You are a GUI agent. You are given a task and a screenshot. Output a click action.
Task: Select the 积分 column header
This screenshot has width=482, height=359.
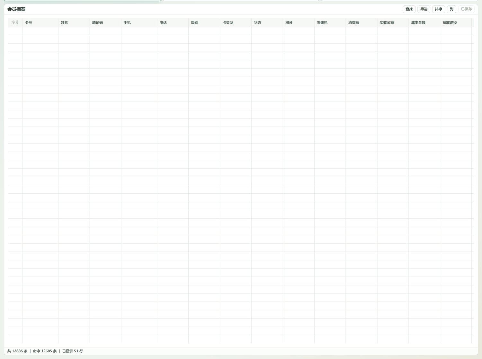(x=299, y=22)
